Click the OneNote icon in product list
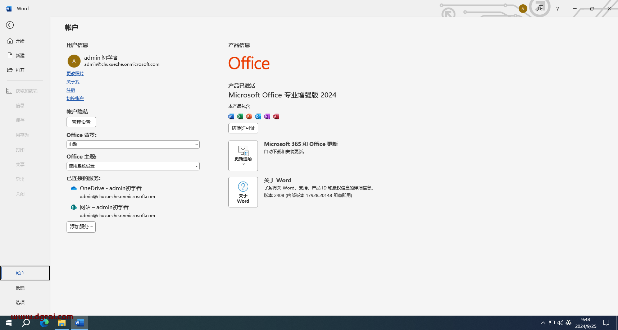 267,116
